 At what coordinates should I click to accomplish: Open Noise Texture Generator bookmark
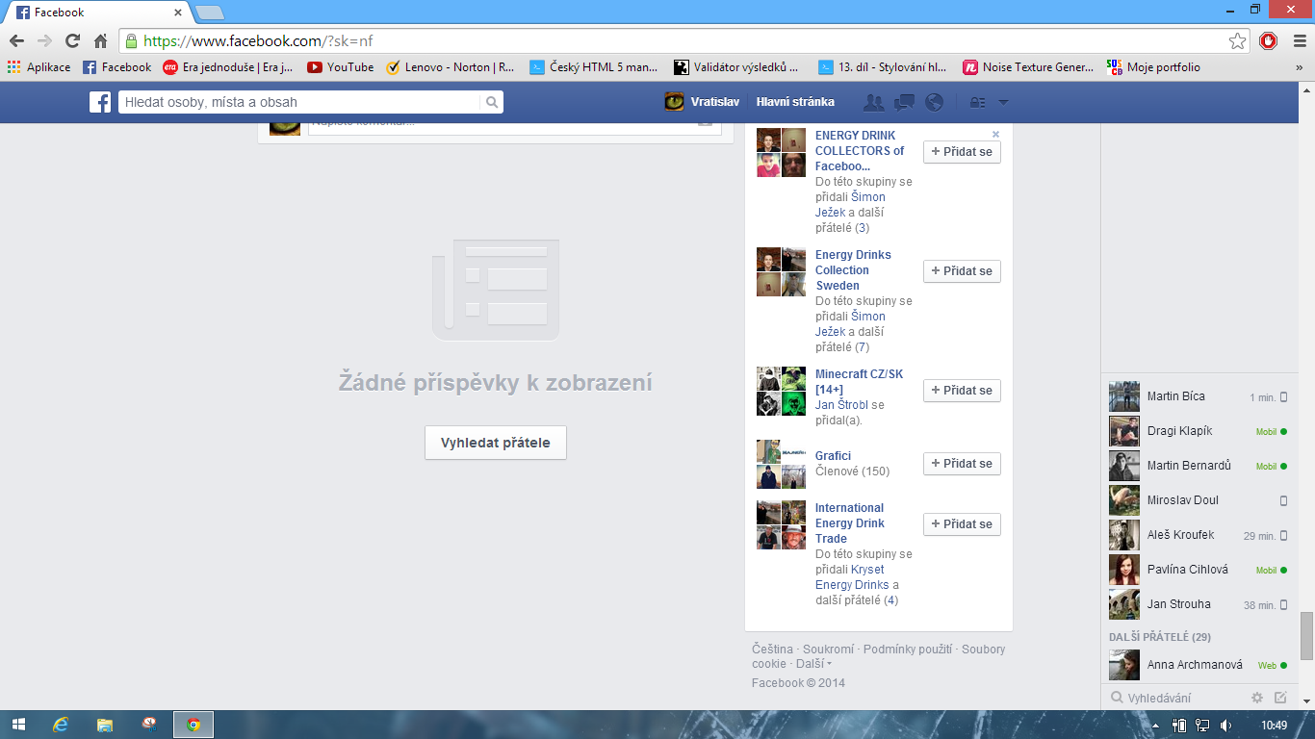1029,67
